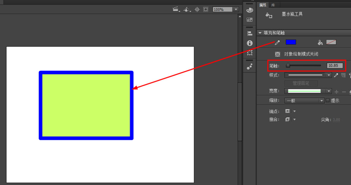
Task: Click the no-color fill swatch
Action: coord(331,42)
